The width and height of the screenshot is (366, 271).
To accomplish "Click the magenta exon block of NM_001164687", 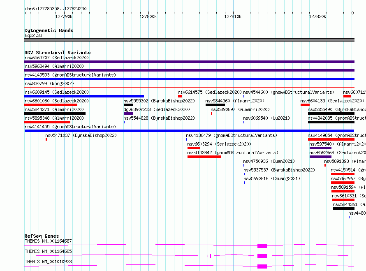I will [262, 246].
